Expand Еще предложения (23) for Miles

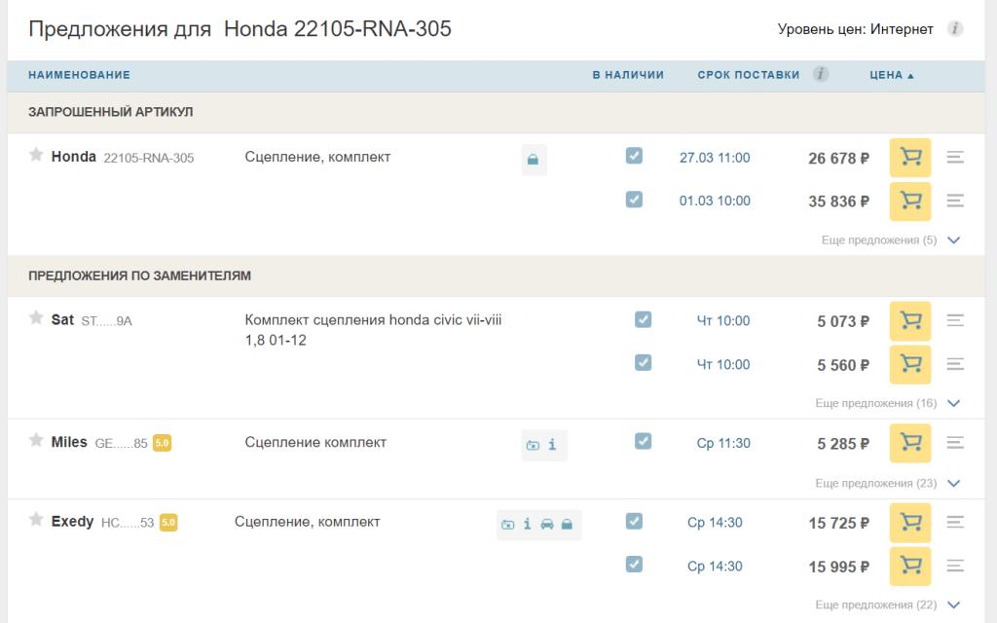pyautogui.click(x=887, y=483)
